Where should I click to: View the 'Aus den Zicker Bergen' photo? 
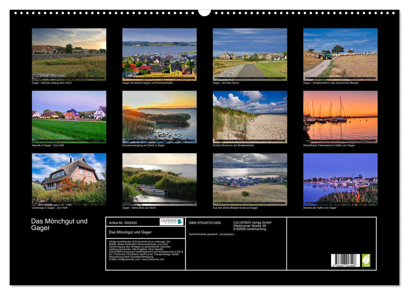click(x=250, y=179)
